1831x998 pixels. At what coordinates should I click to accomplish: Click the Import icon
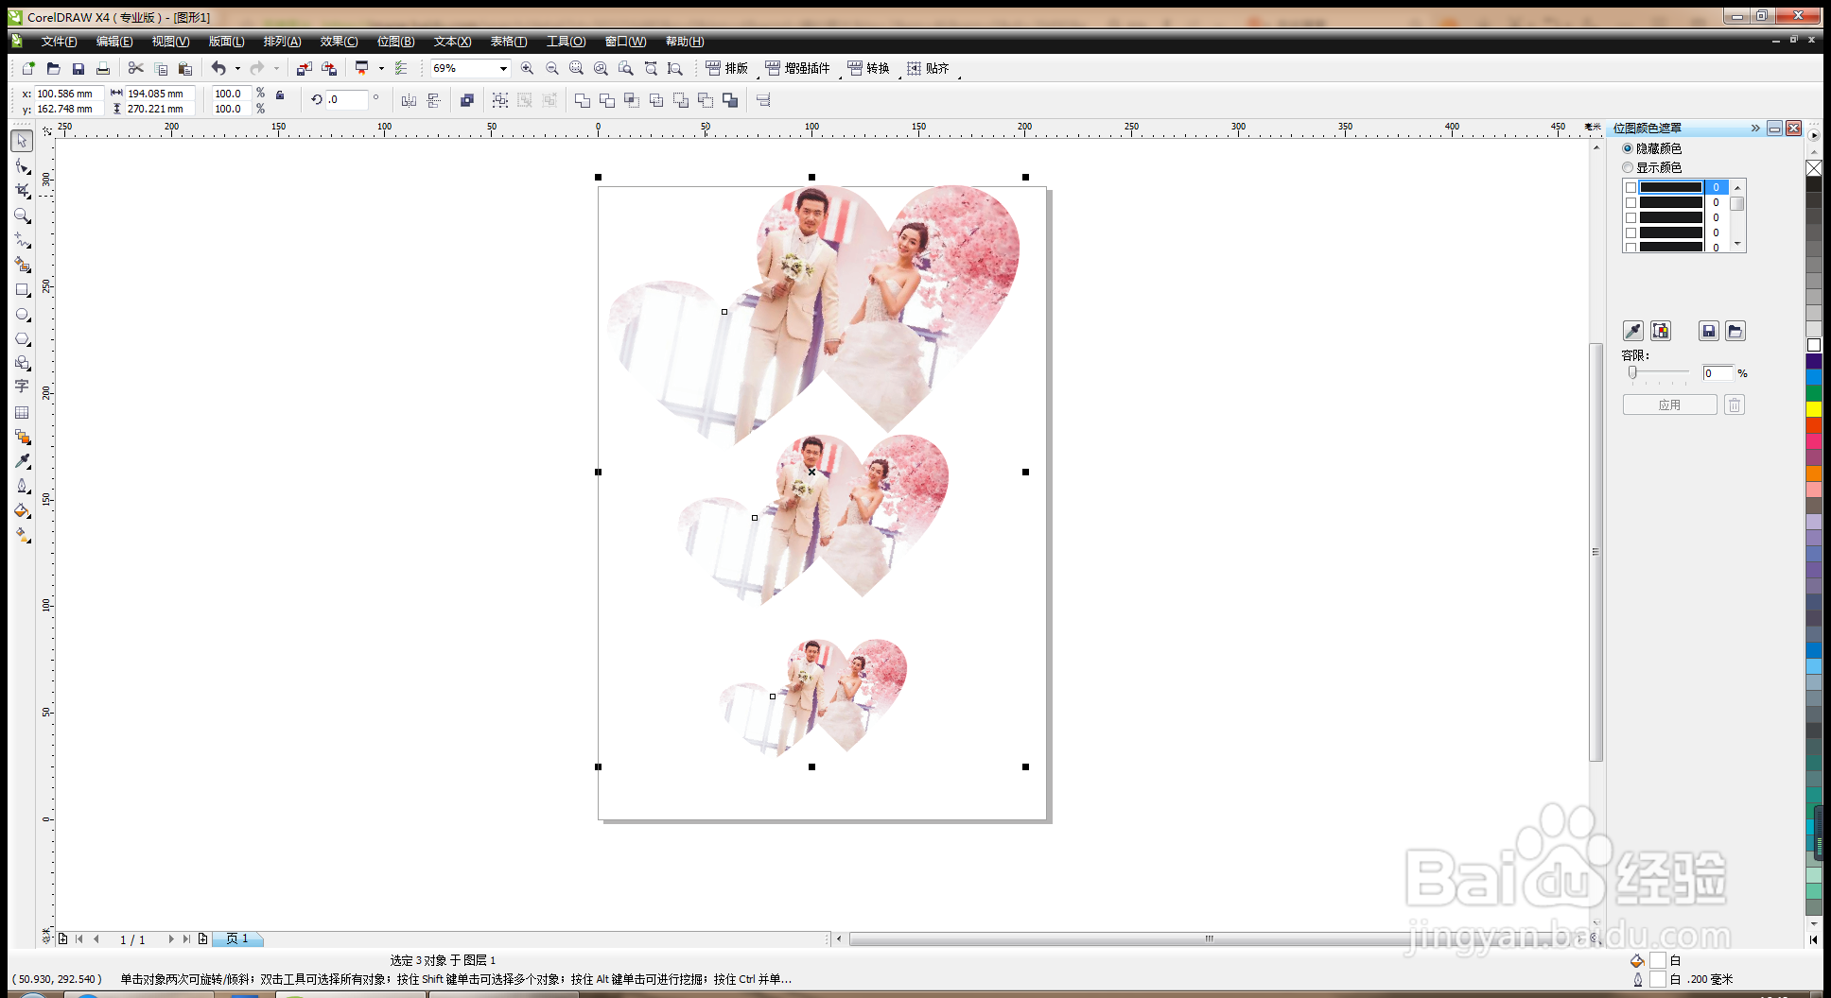click(304, 68)
